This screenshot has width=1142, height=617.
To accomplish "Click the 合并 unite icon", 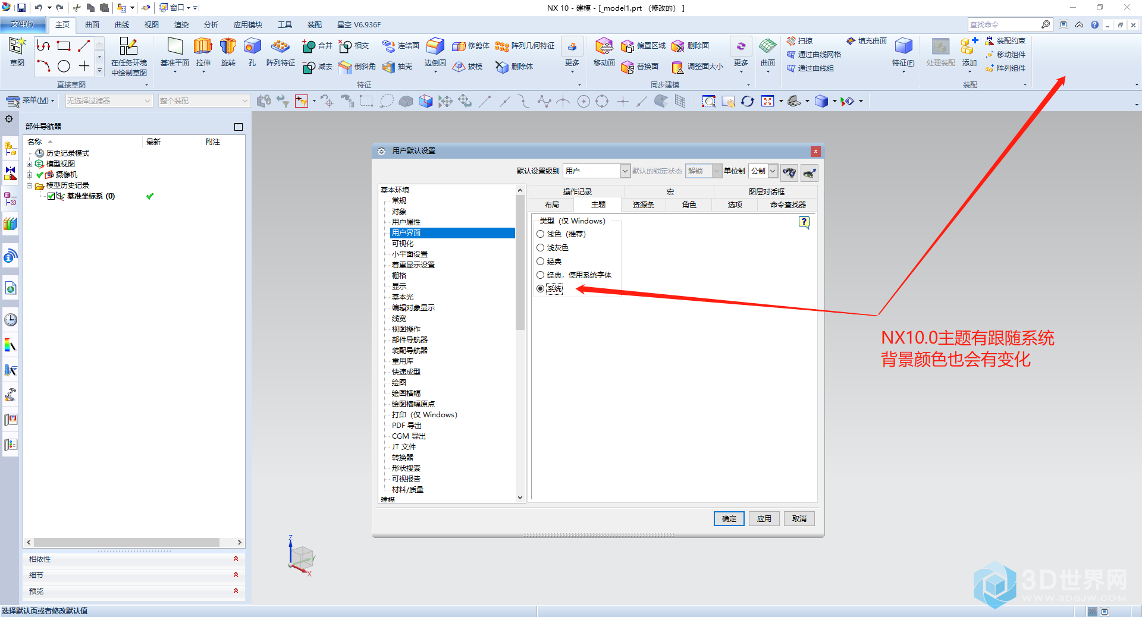I will 317,46.
